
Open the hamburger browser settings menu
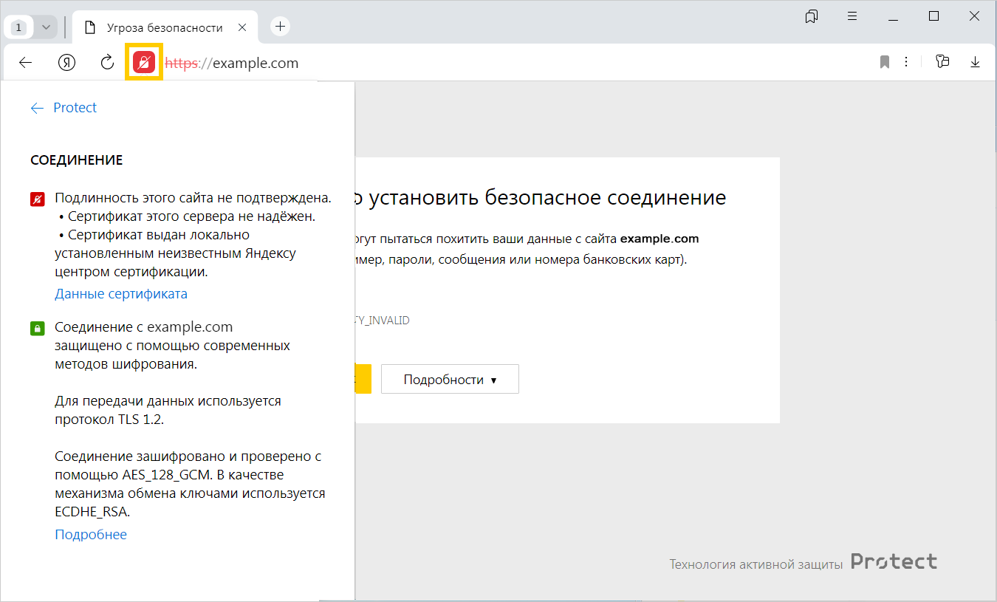click(852, 16)
